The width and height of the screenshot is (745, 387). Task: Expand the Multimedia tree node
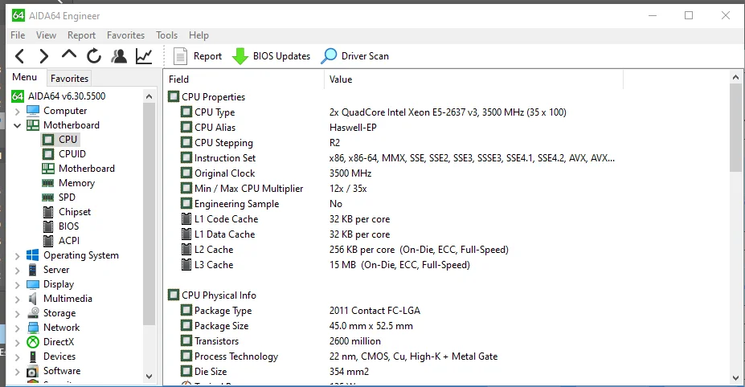18,299
